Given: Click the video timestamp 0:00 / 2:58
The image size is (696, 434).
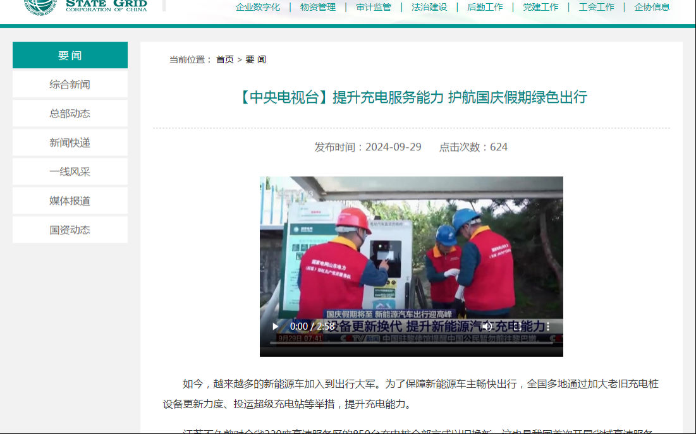Looking at the screenshot, I should [312, 327].
